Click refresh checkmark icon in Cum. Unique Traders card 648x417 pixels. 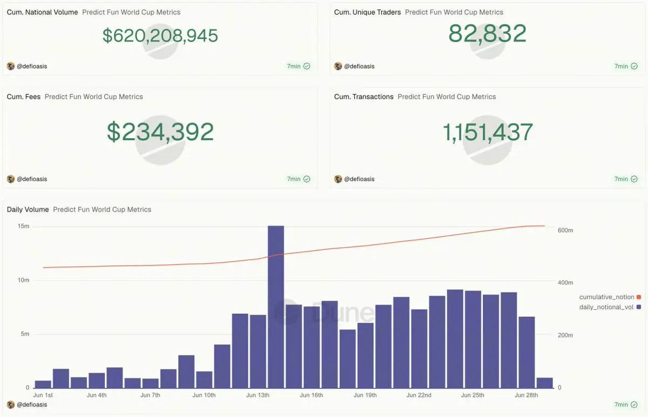[x=634, y=66]
